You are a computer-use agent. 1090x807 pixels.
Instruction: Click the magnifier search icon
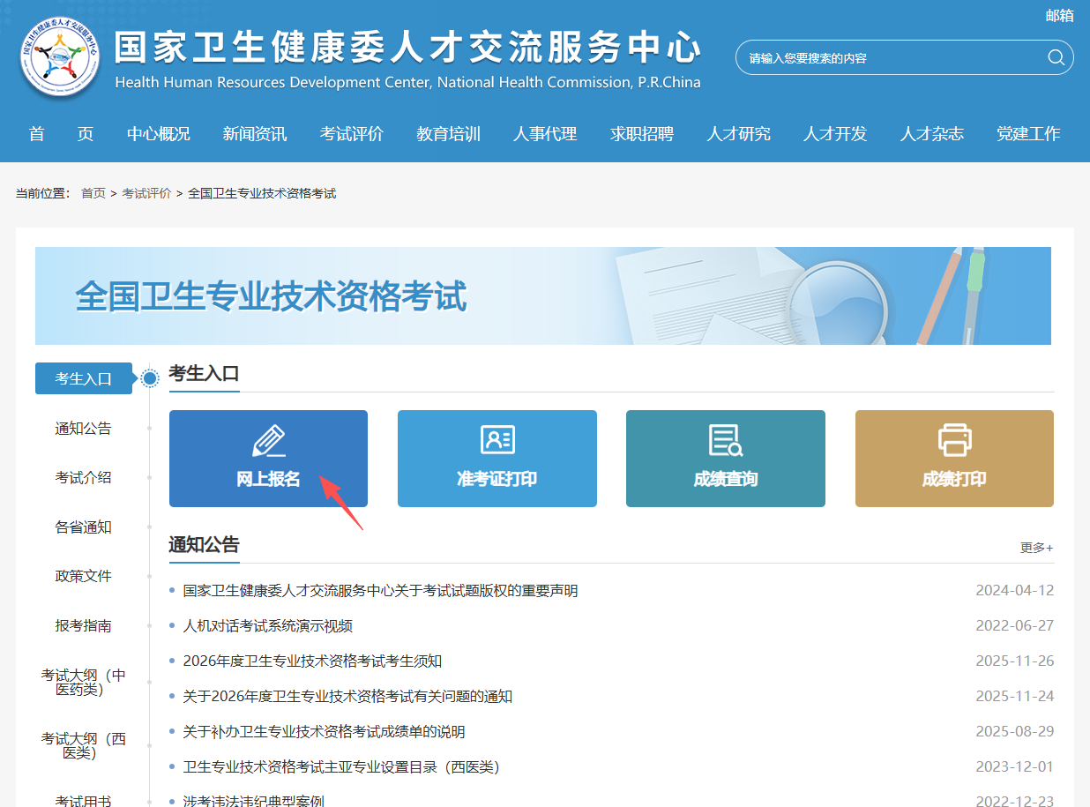[1056, 58]
